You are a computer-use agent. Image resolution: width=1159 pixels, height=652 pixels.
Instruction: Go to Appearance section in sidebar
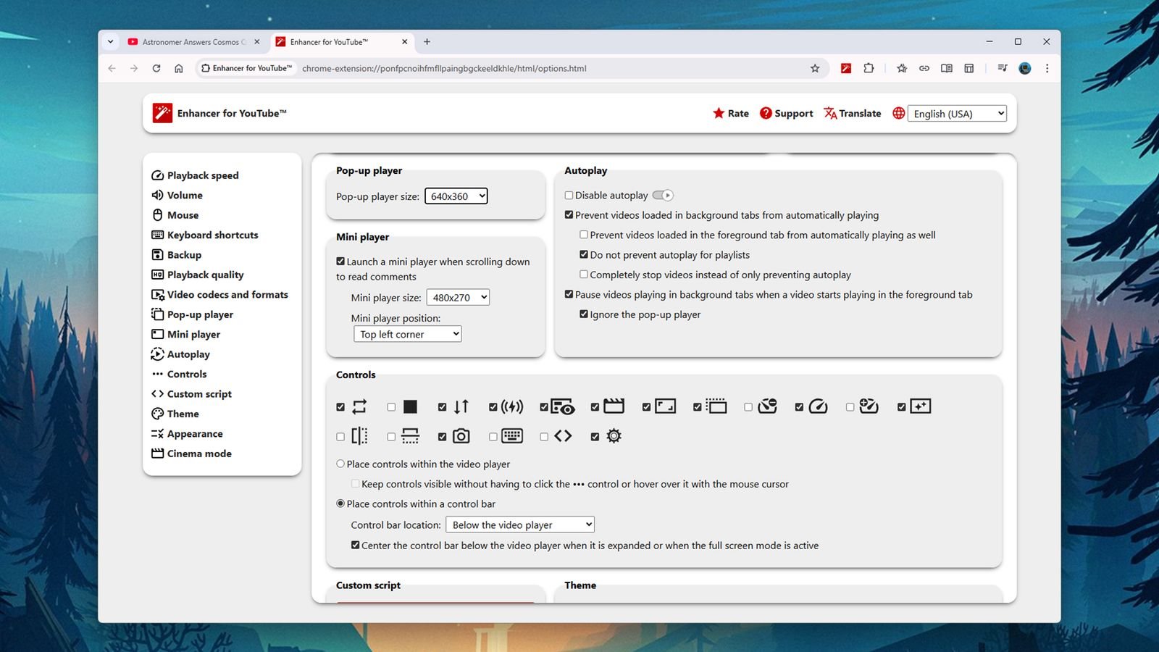[x=187, y=433]
